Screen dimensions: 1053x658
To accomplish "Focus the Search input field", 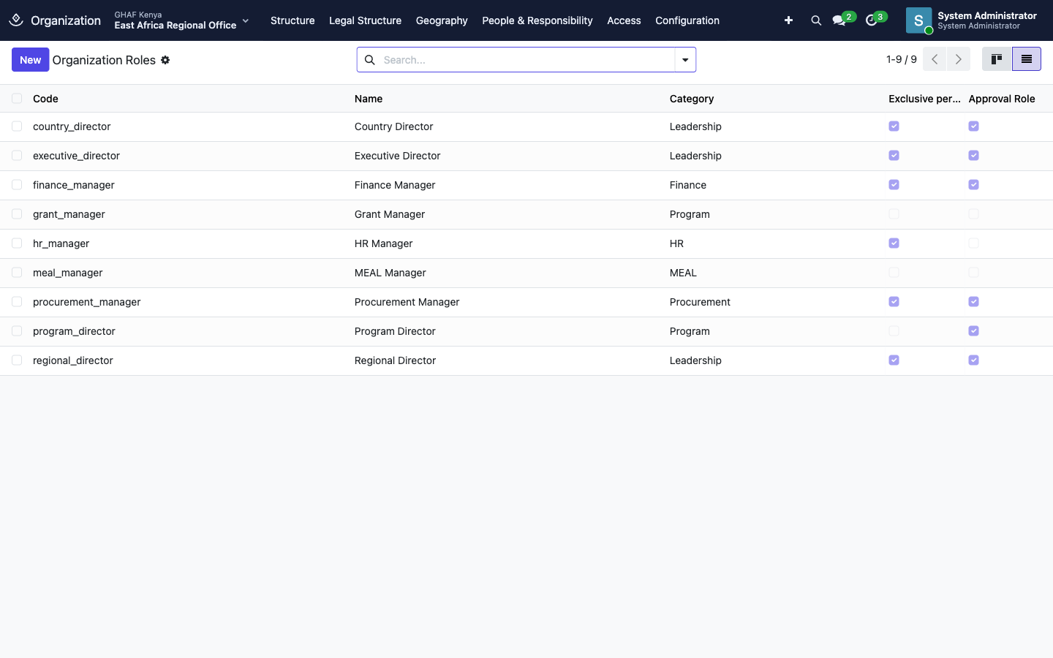I will pos(526,60).
